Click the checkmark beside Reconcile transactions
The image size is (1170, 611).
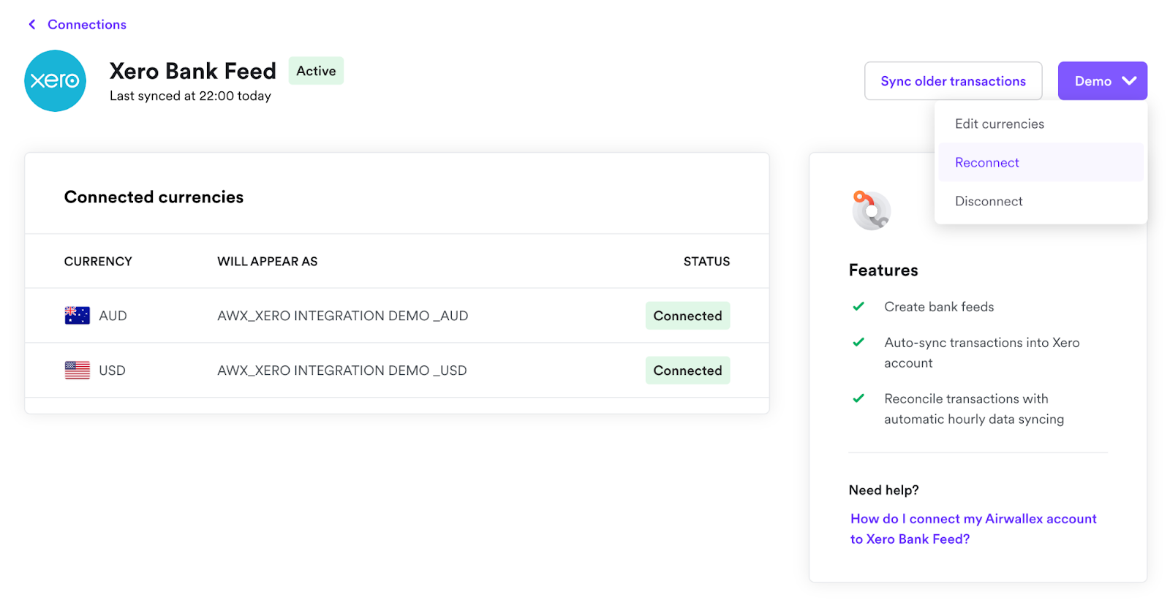click(x=858, y=398)
